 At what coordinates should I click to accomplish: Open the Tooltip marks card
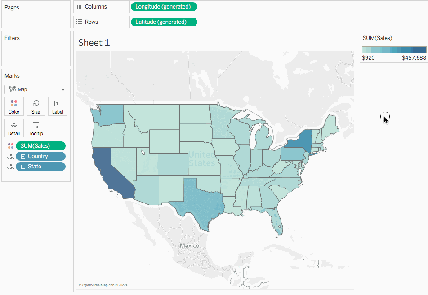pyautogui.click(x=36, y=128)
